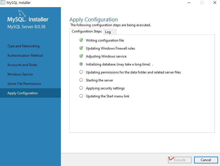The height and width of the screenshot is (166, 220).
Task: Go to Windows Service step
Action: (x=30, y=74)
